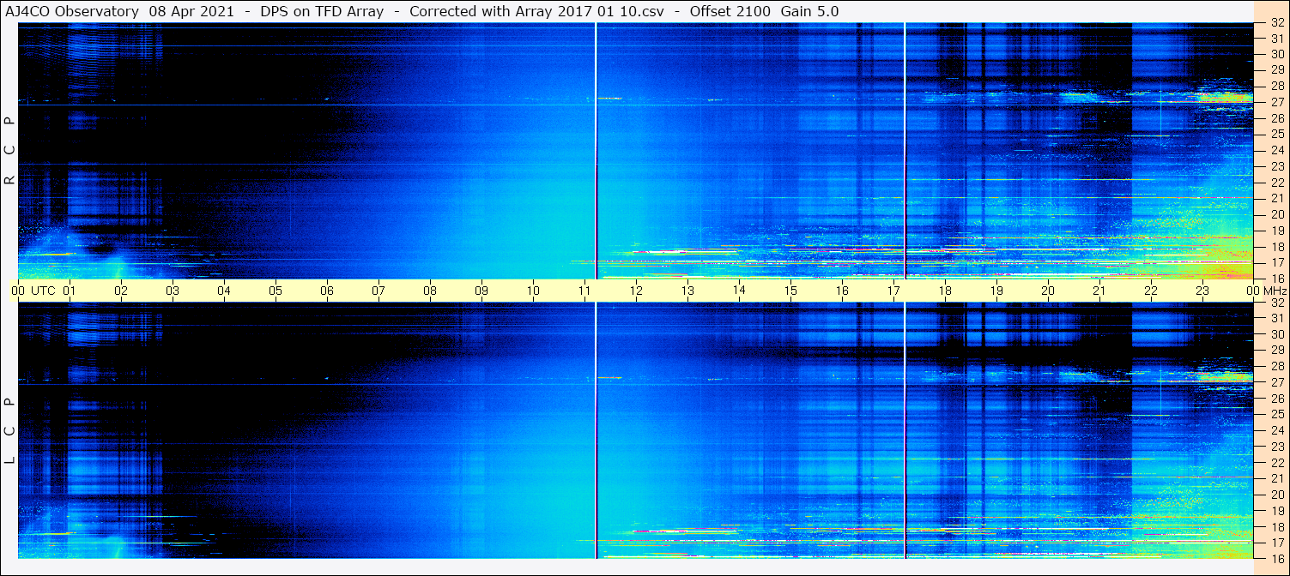Select hour "16" on the time axis
This screenshot has width=1290, height=576.
click(842, 291)
